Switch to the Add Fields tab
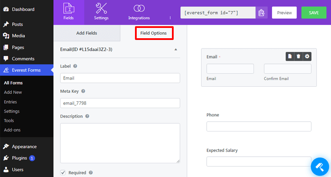The height and width of the screenshot is (177, 331). [x=87, y=33]
